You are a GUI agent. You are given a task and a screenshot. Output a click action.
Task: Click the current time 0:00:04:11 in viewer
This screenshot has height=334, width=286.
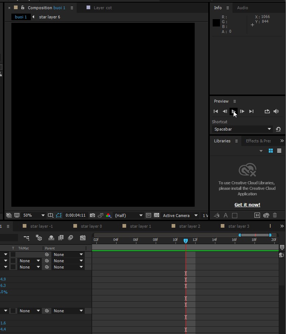click(76, 215)
